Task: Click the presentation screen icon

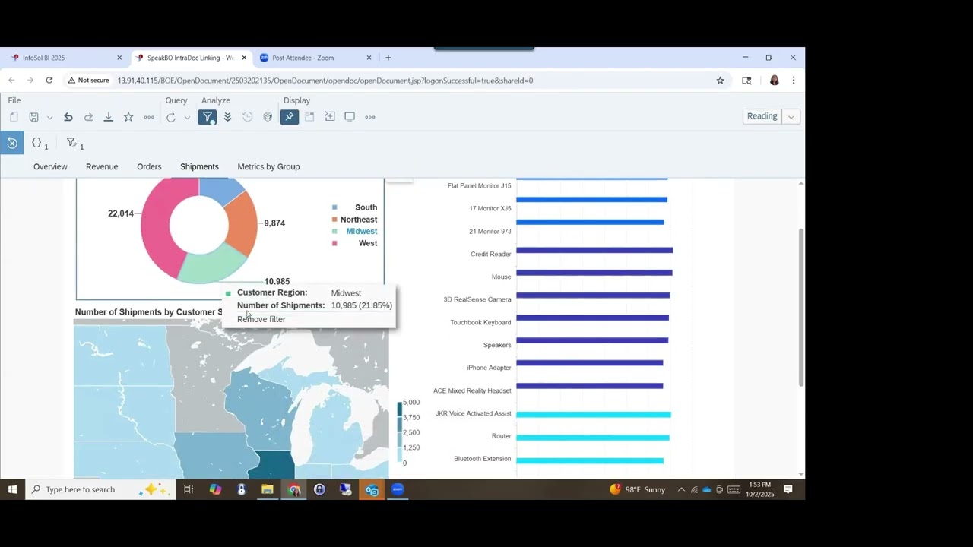Action: (350, 117)
